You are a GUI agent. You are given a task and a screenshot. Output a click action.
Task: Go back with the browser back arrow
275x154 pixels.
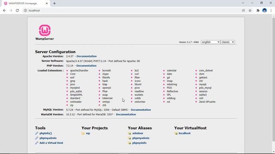(x=4, y=10)
